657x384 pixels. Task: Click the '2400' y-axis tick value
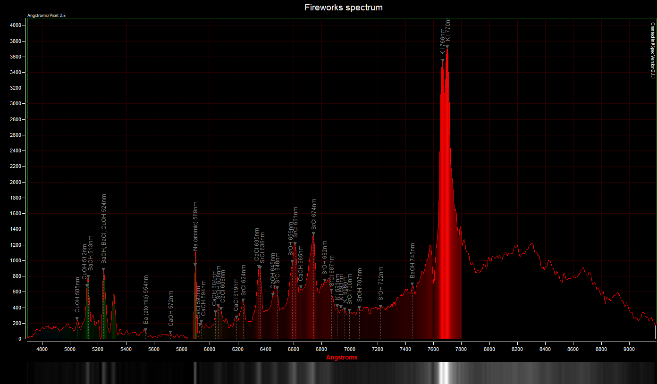15,151
